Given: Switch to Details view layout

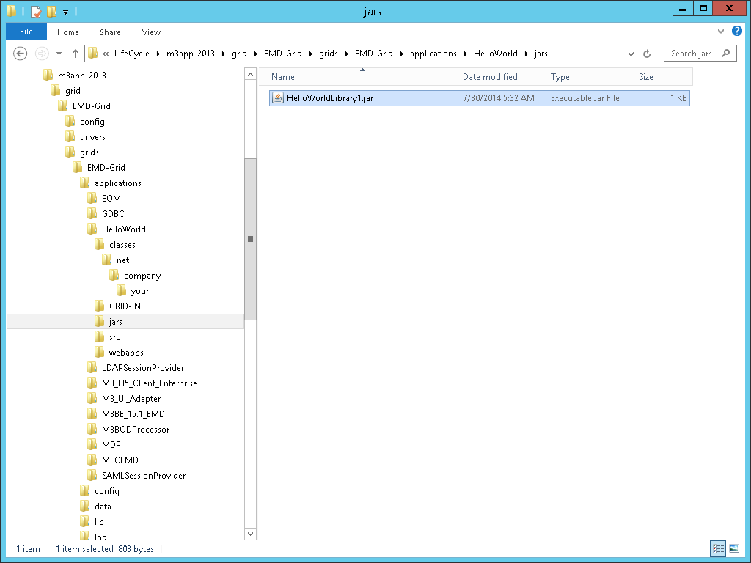Looking at the screenshot, I should click(718, 548).
